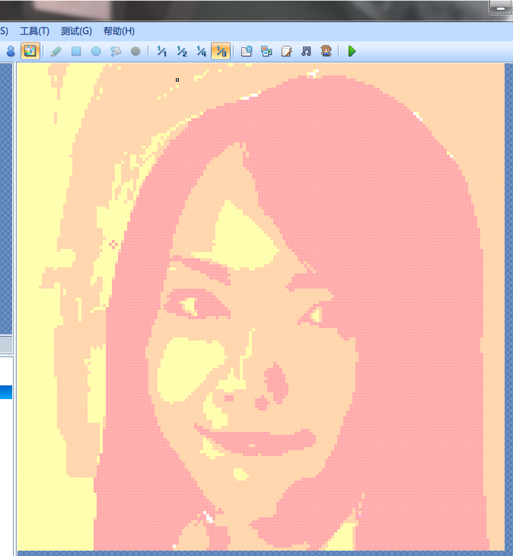Start playtest with the green play arrow
The width and height of the screenshot is (513, 556).
click(352, 52)
